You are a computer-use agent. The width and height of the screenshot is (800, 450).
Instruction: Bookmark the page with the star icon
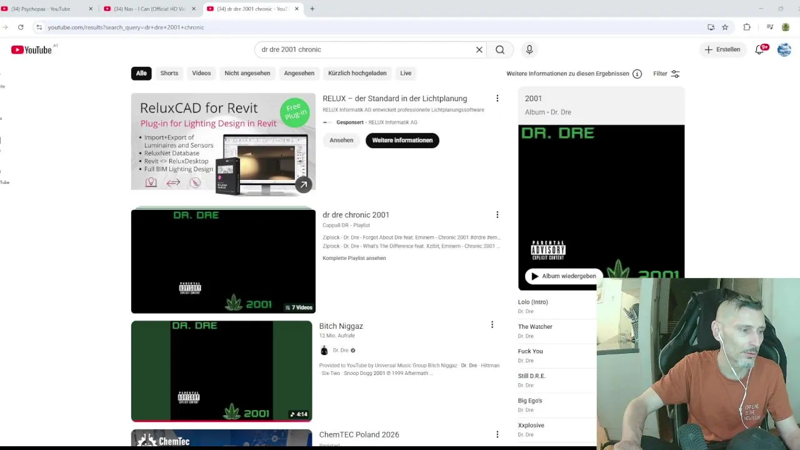pyautogui.click(x=725, y=27)
